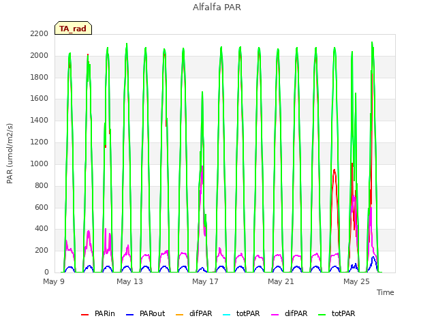Click the red PARin legend swatch
The image size is (436, 327).
pyautogui.click(x=84, y=315)
